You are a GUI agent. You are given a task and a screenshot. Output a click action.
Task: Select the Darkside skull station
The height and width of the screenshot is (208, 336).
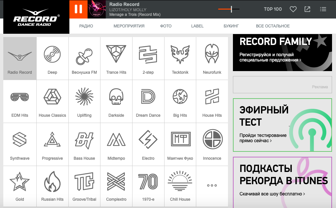click(116, 102)
